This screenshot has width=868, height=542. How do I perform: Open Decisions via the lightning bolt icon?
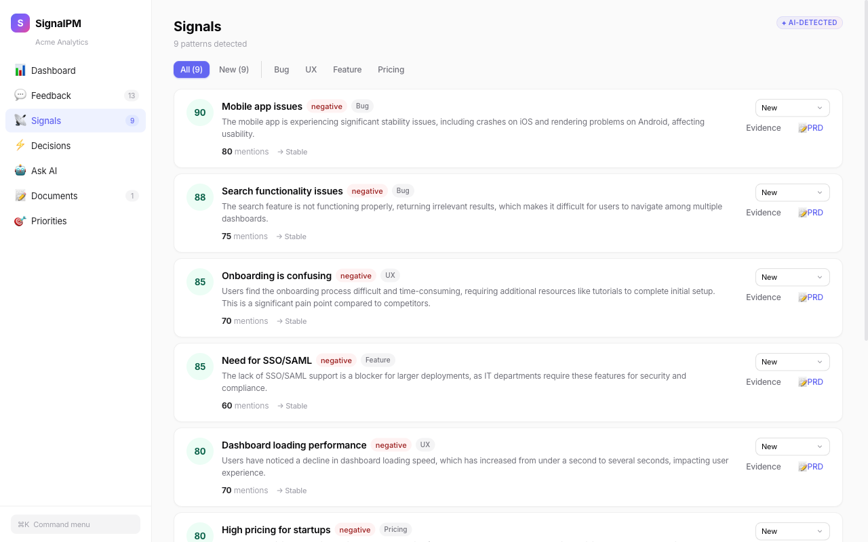pos(20,146)
